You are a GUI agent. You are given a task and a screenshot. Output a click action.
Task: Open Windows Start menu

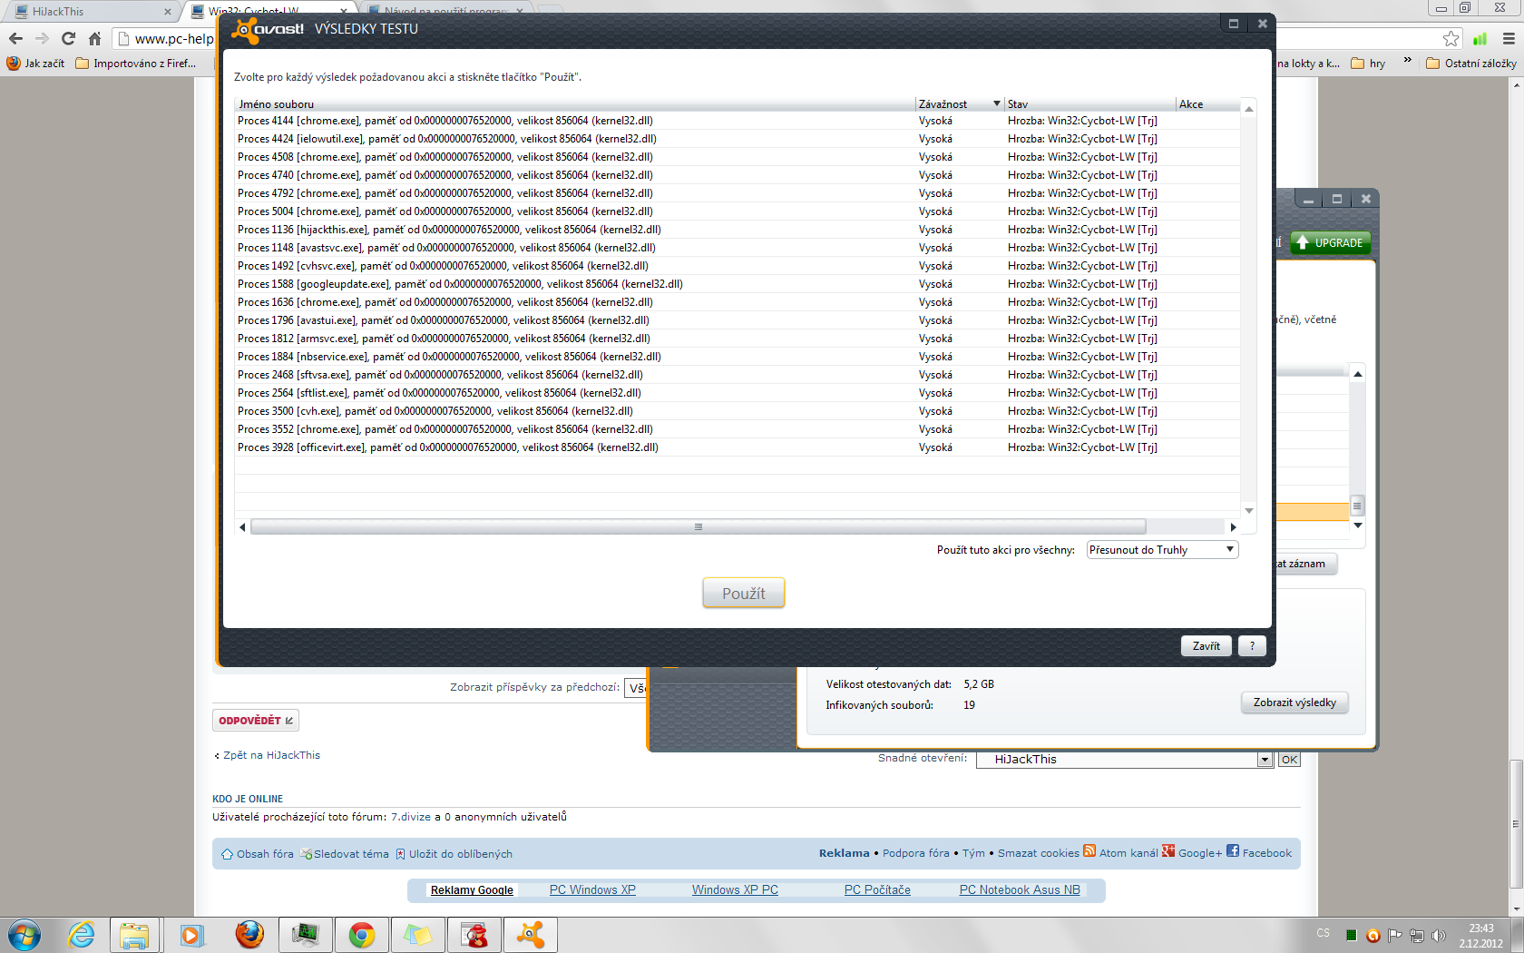[24, 935]
